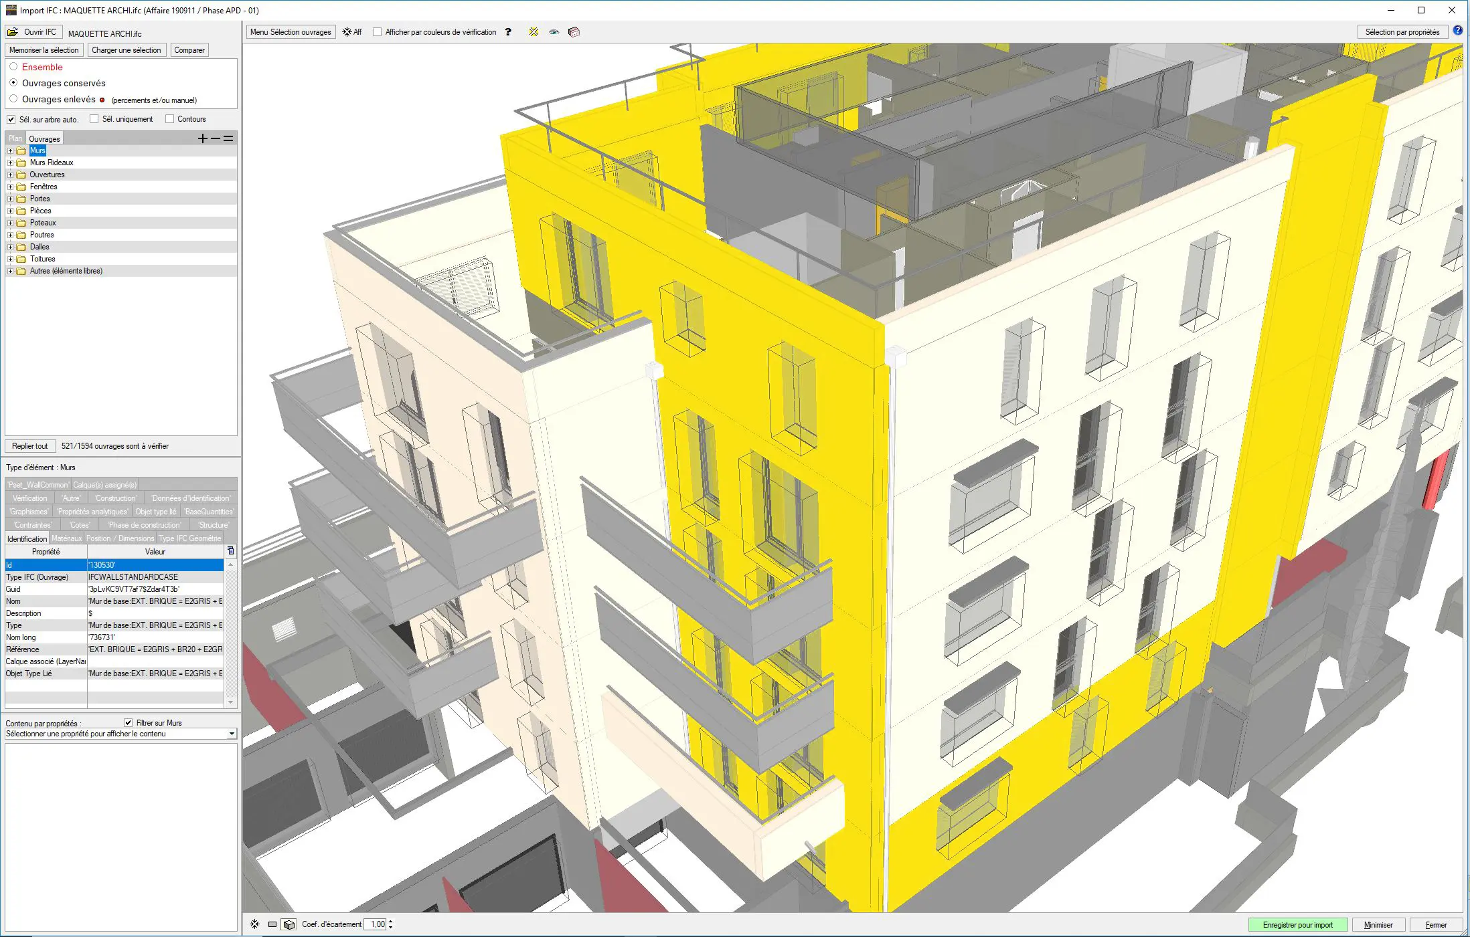This screenshot has height=937, width=1470.
Task: Increase the Coef. d'écartement value stepper
Action: coord(391,921)
